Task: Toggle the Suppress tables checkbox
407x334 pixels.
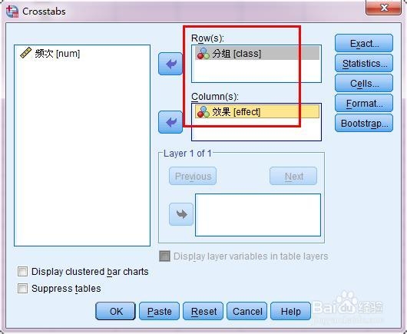Action: [22, 289]
